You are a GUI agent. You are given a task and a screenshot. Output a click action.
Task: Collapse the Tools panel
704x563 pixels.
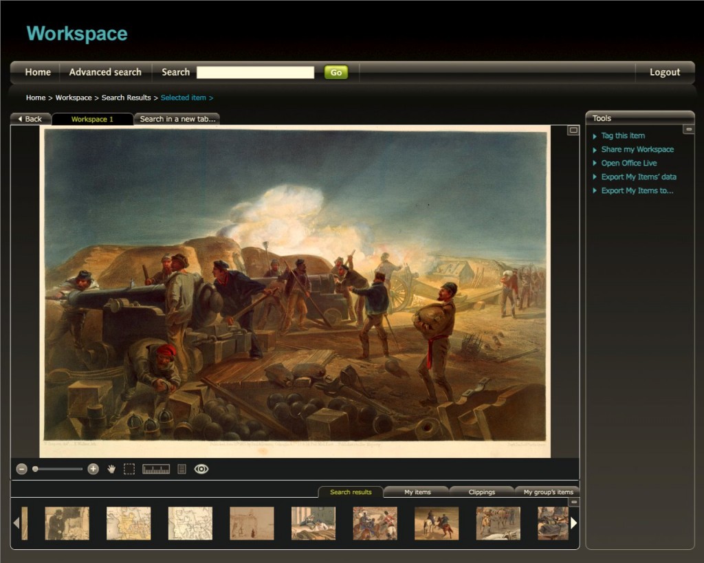(688, 129)
